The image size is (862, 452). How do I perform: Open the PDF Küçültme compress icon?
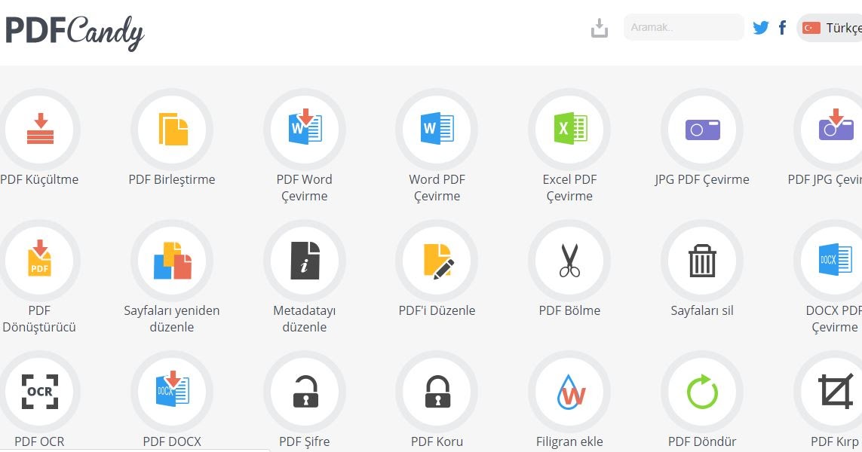(39, 130)
